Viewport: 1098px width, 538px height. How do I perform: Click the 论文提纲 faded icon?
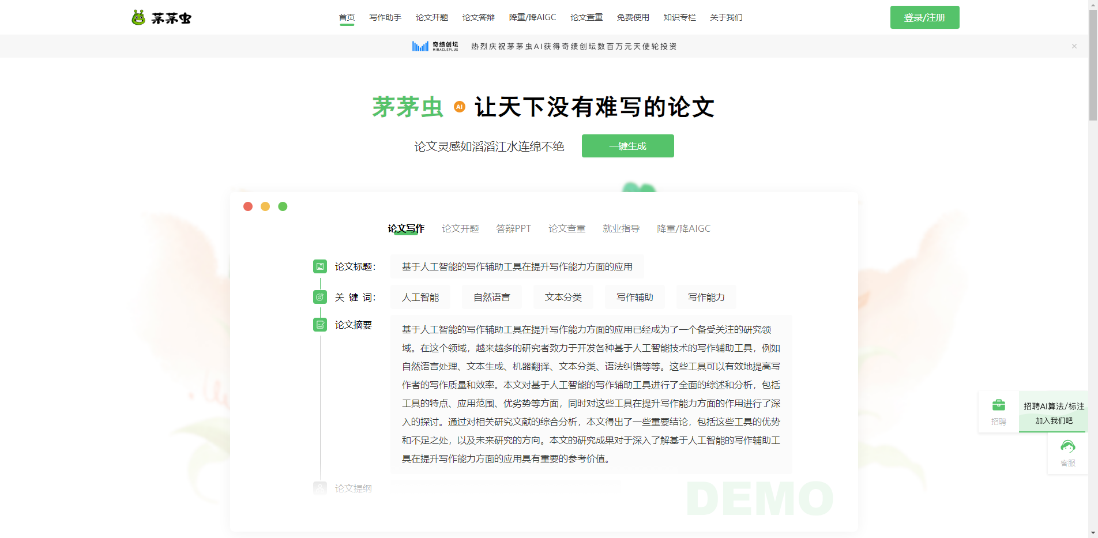320,488
